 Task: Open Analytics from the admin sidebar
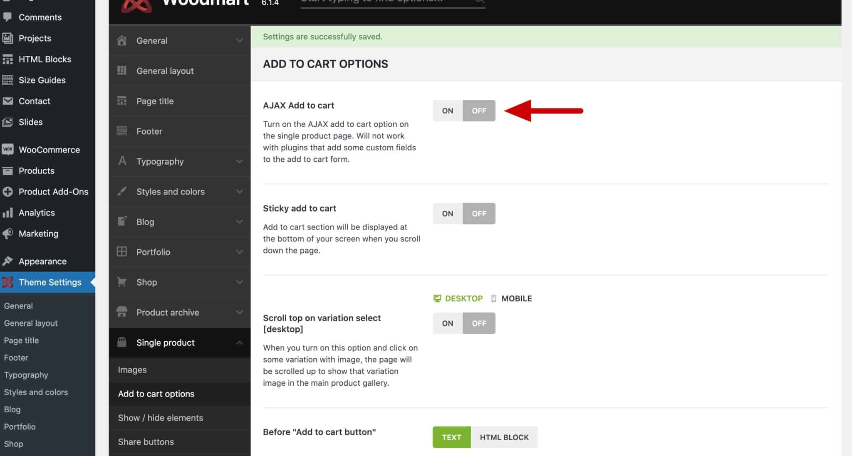(x=8, y=212)
